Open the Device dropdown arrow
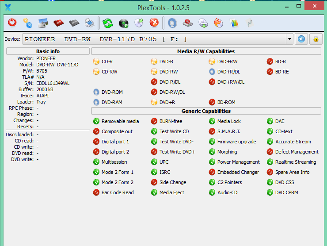This screenshot has width=327, height=246. (x=289, y=39)
